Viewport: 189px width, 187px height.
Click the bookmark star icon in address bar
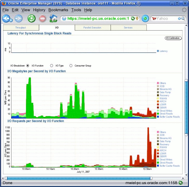click(137, 19)
